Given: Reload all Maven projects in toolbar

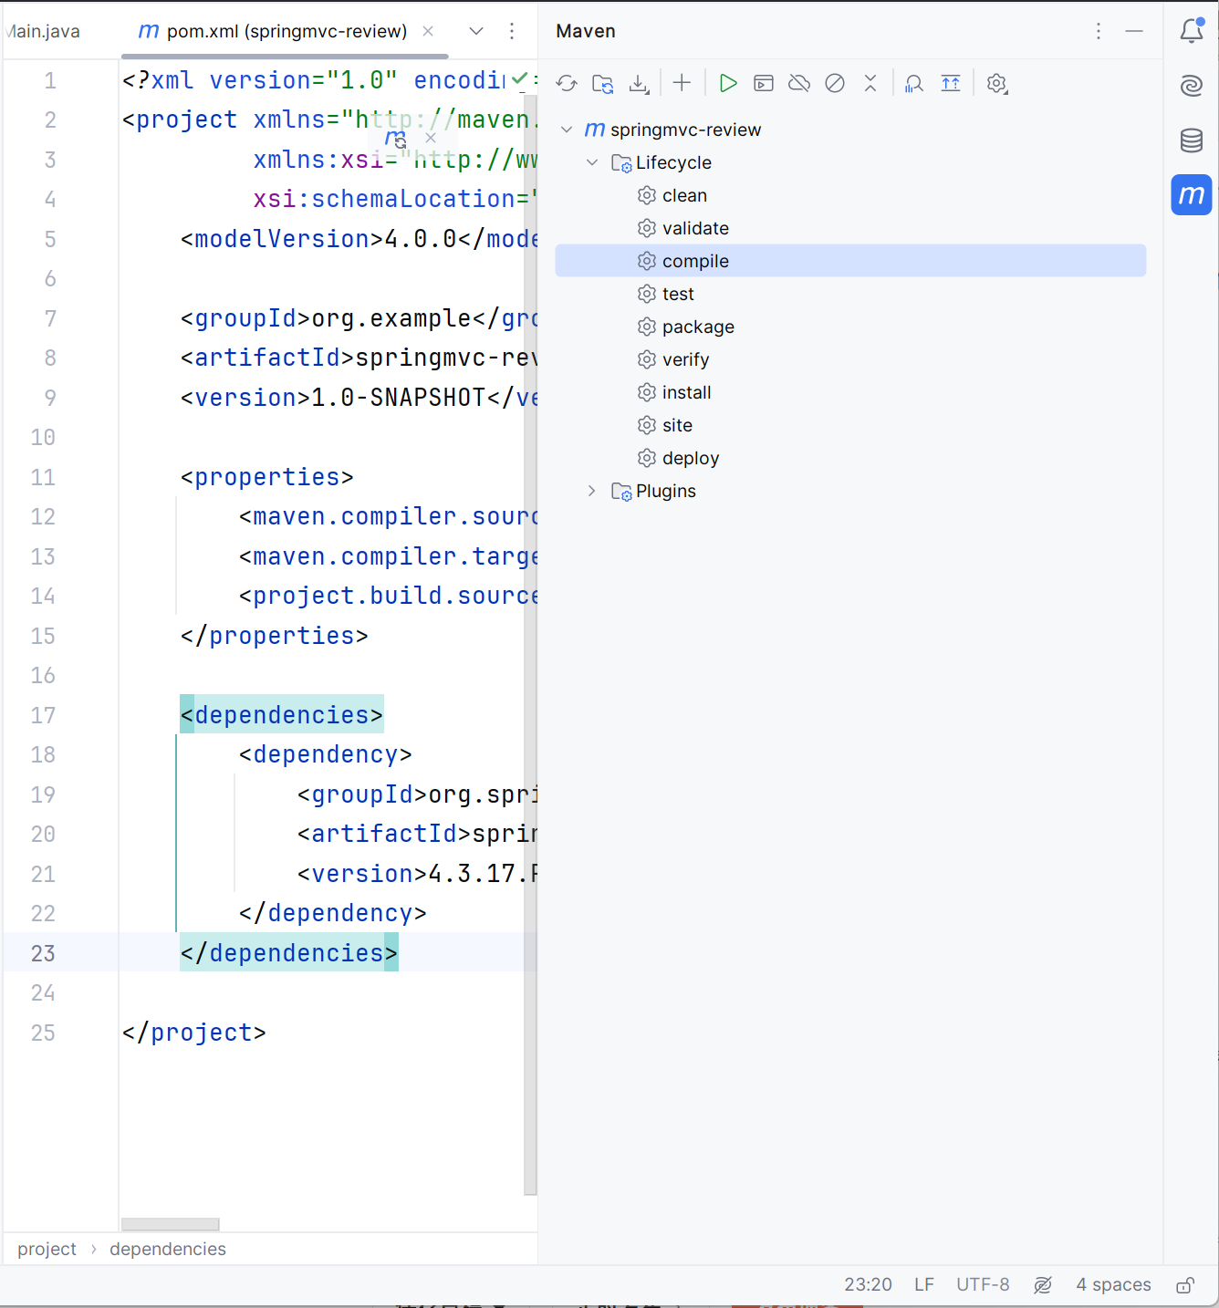Looking at the screenshot, I should click(567, 84).
